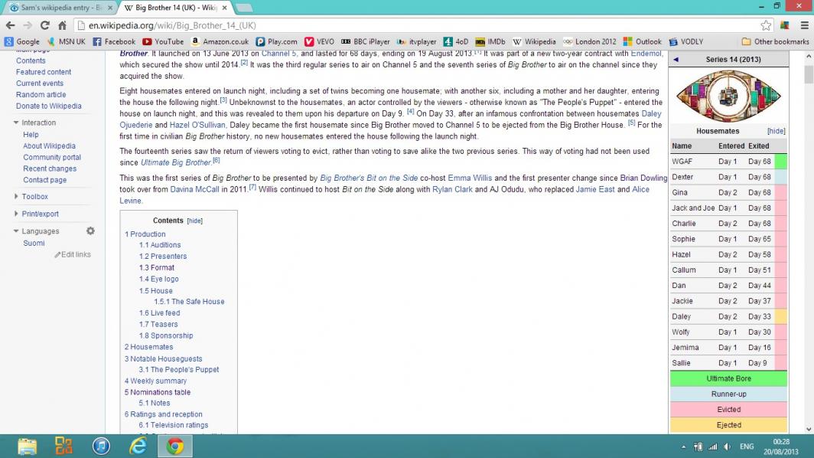Go to previous series via left arrow

676,59
